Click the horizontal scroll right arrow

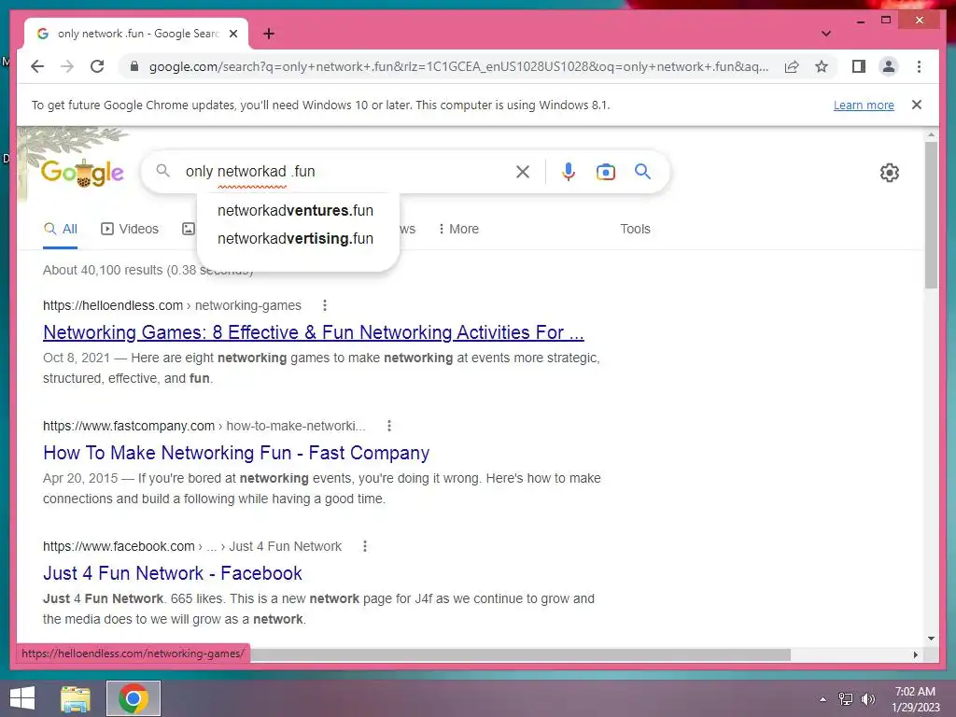(x=915, y=654)
